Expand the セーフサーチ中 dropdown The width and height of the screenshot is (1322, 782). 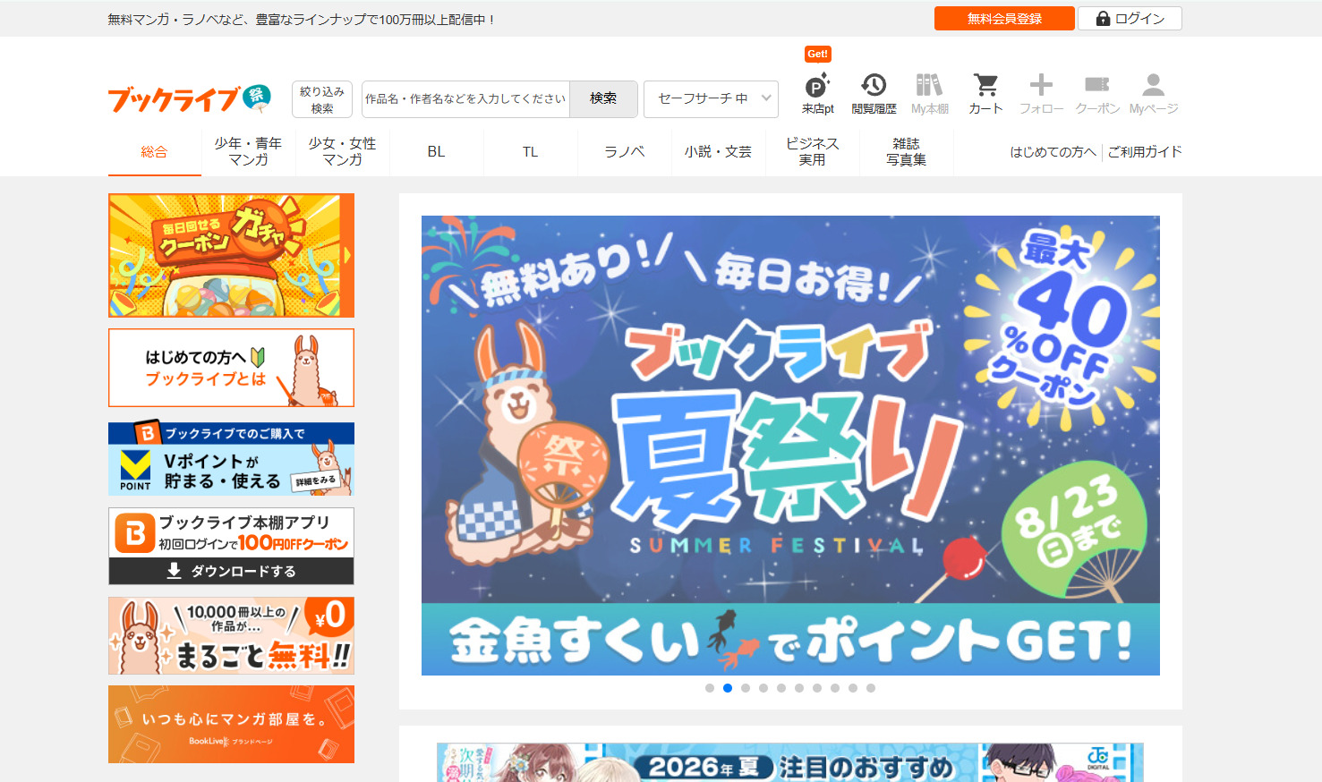[711, 98]
